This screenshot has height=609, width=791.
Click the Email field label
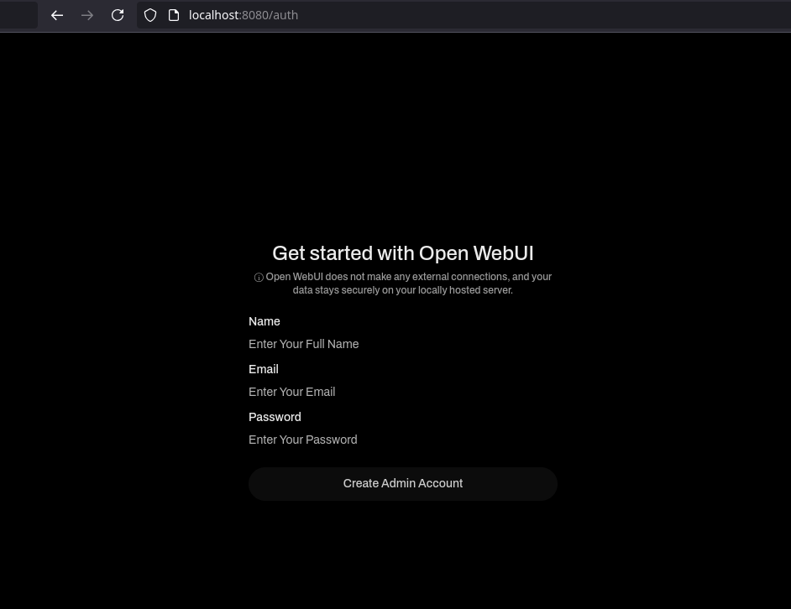tap(264, 369)
